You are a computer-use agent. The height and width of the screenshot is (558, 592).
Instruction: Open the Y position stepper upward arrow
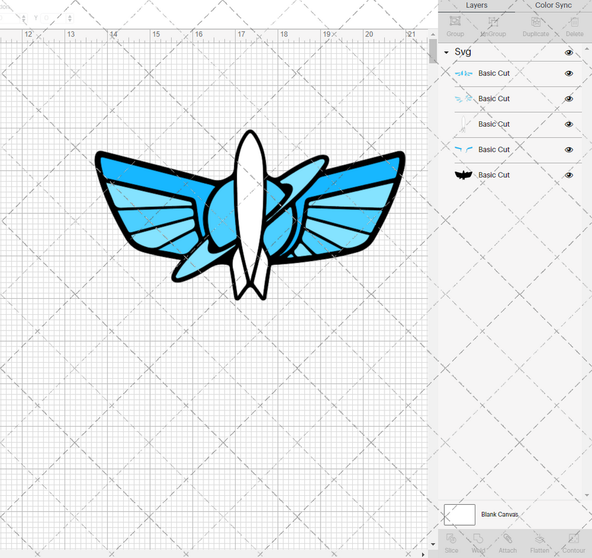(69, 16)
